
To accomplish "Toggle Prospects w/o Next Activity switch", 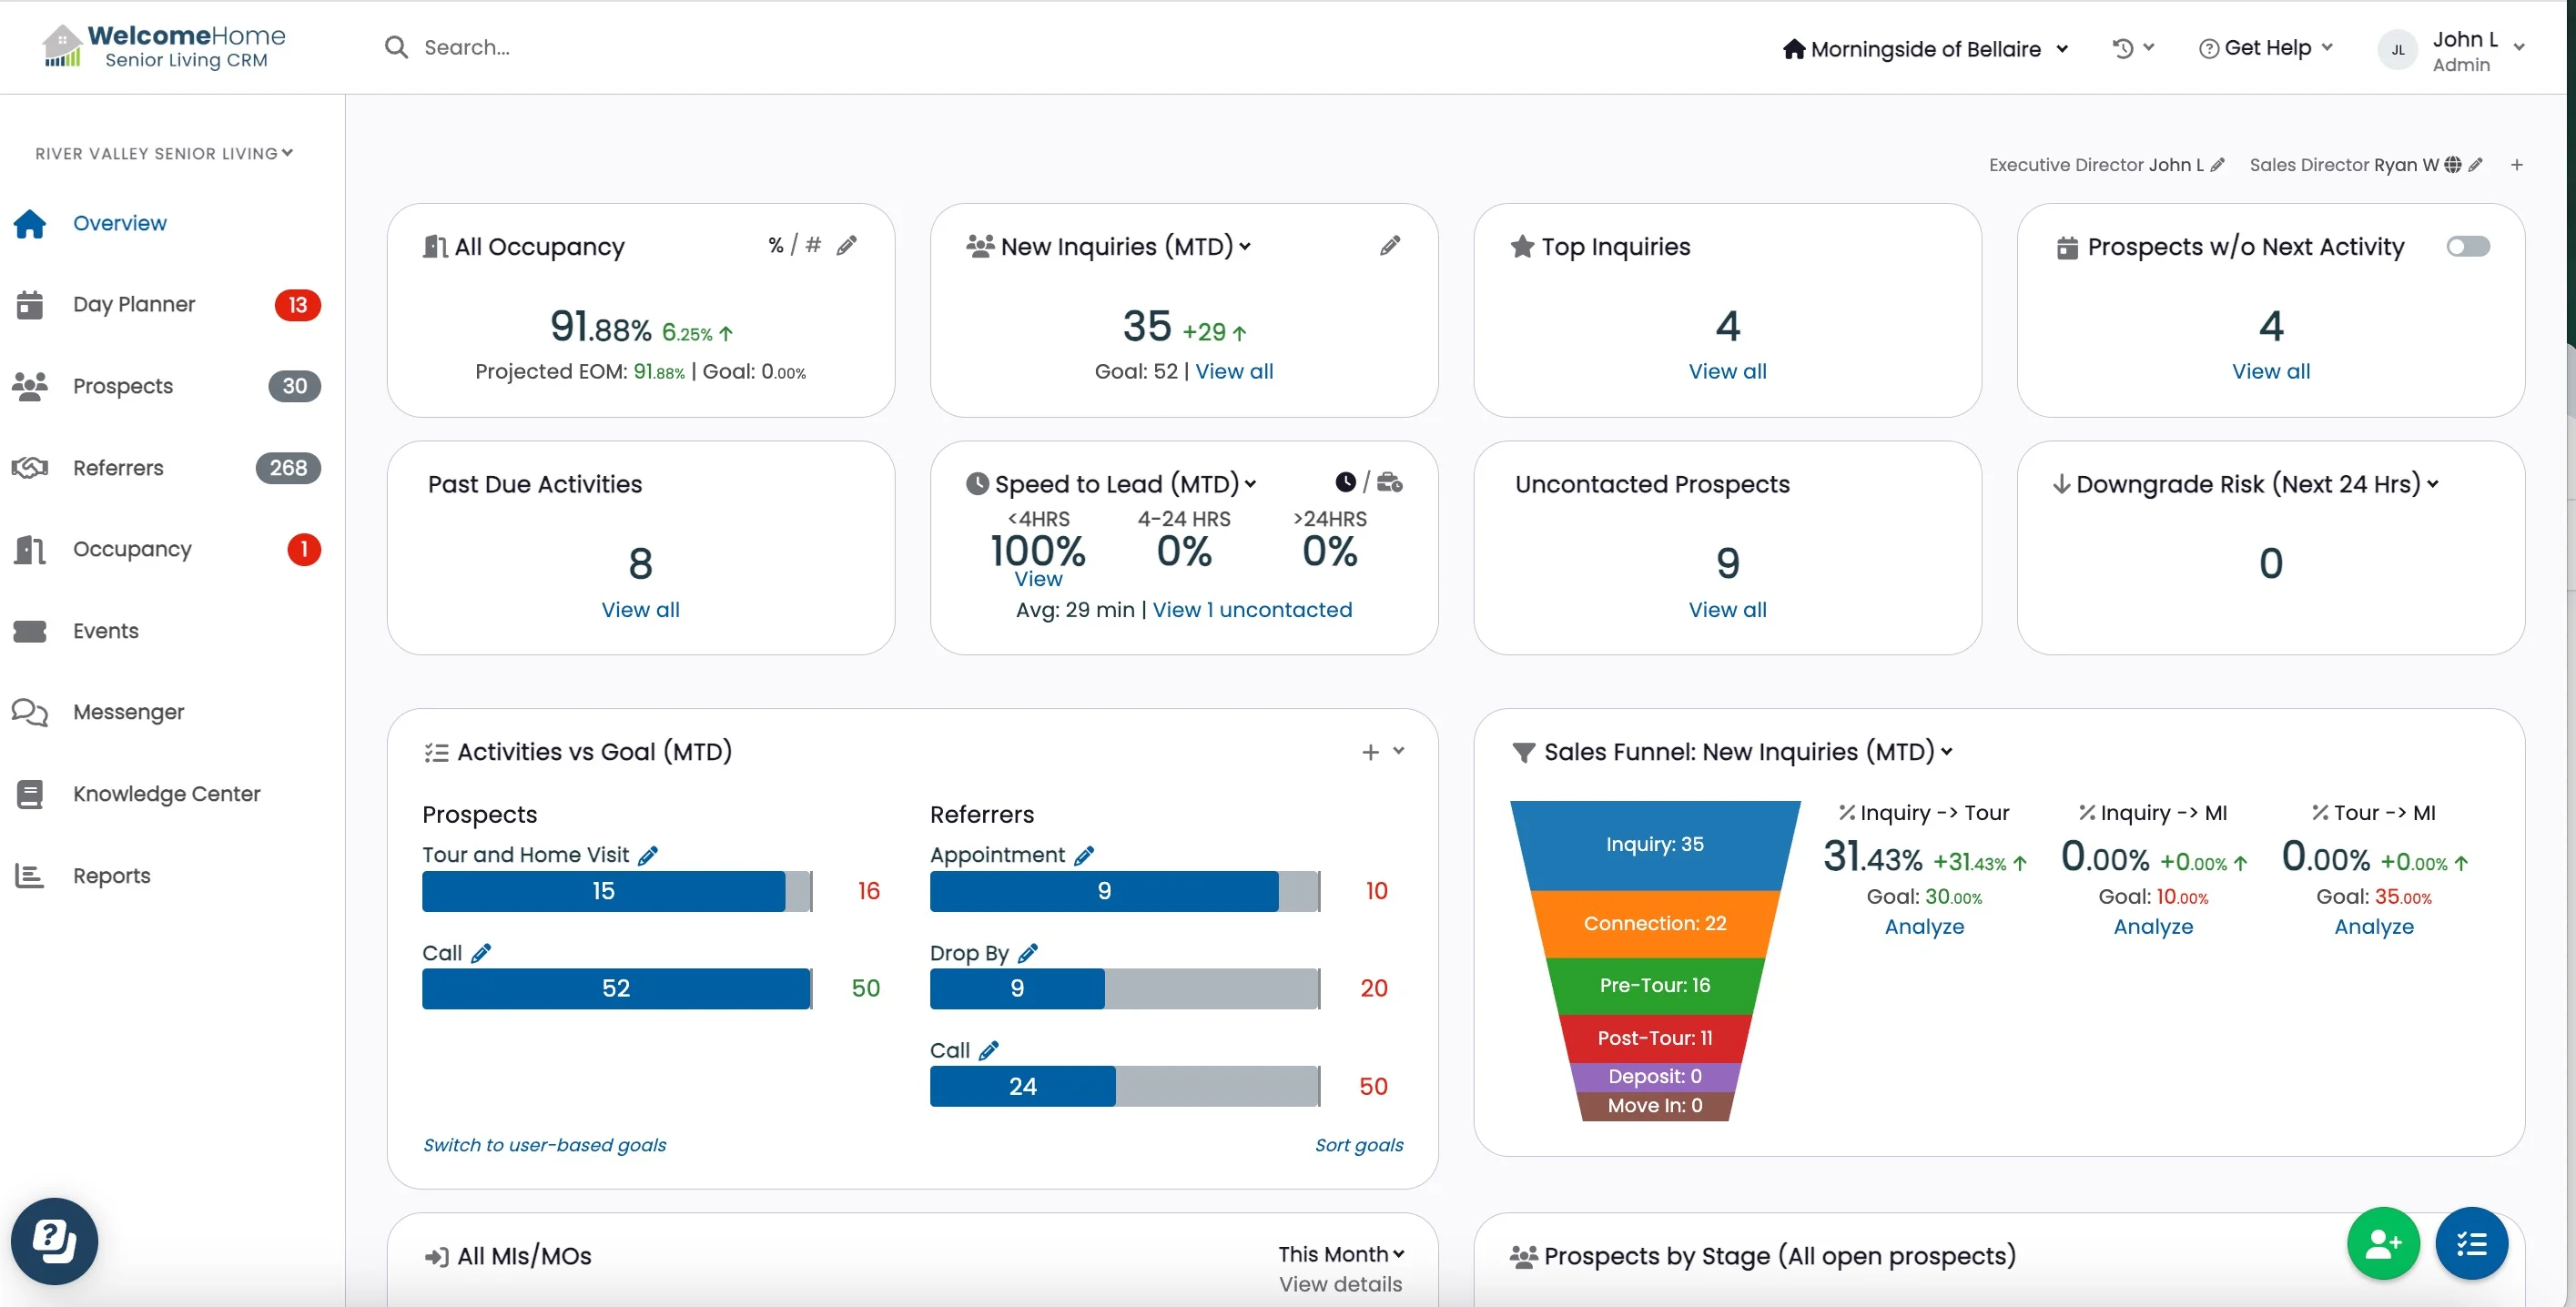I will [x=2467, y=246].
